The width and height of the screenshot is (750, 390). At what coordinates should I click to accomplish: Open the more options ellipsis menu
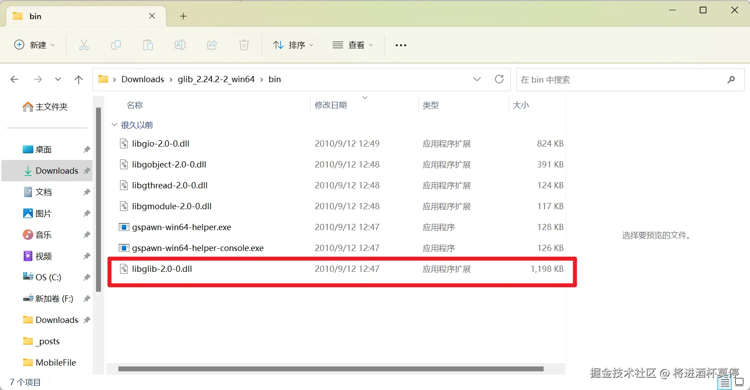[x=401, y=45]
